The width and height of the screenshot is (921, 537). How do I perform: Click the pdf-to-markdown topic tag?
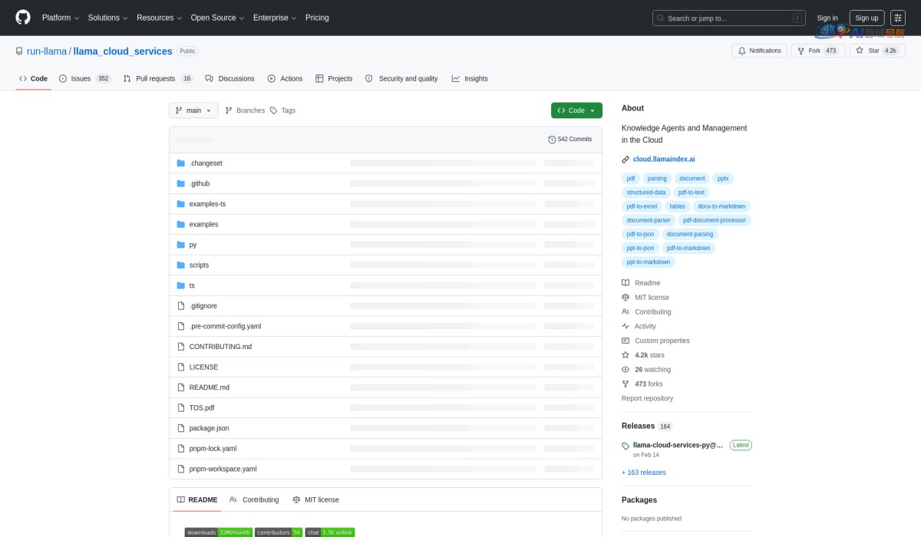(x=688, y=248)
